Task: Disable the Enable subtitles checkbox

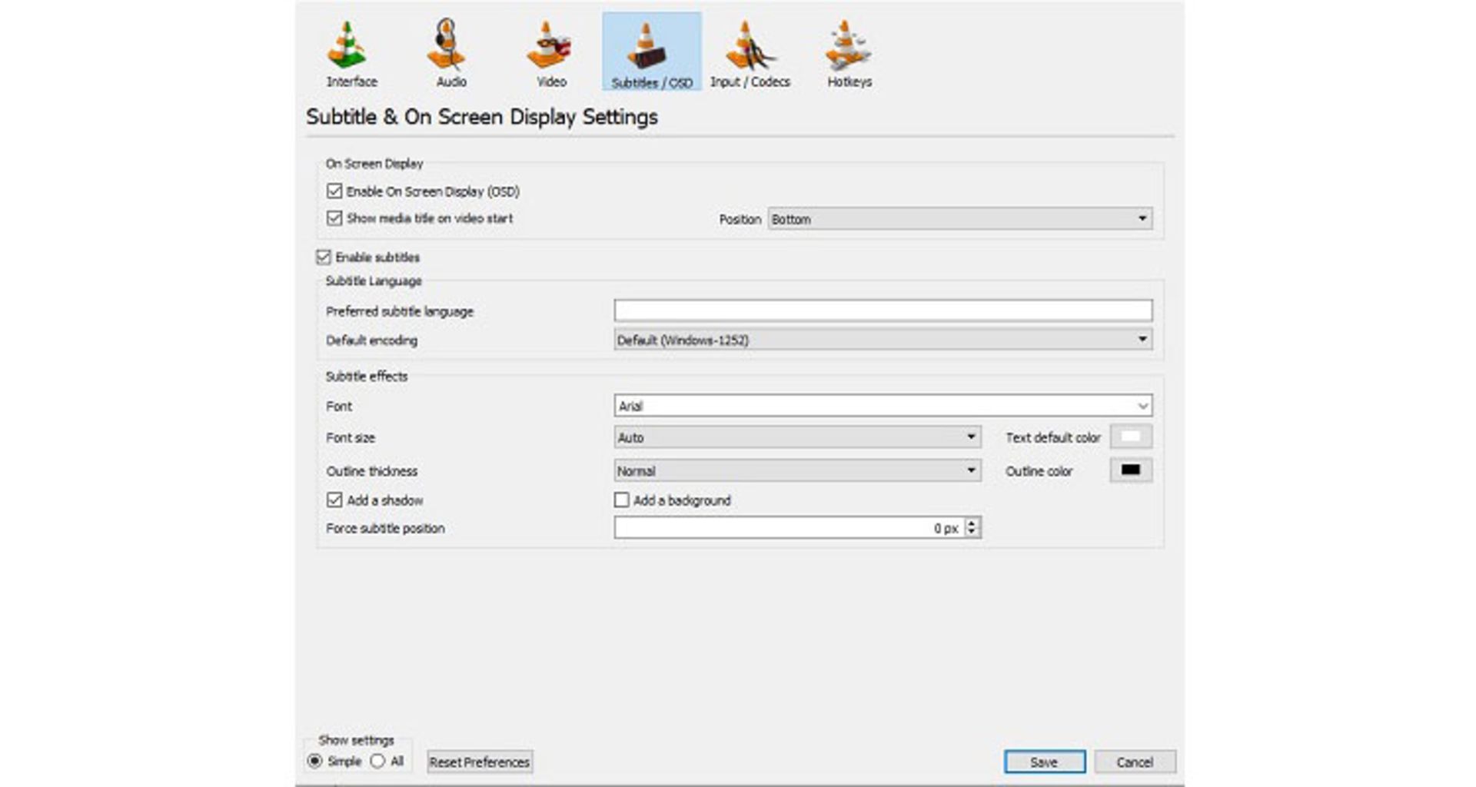Action: [x=324, y=257]
